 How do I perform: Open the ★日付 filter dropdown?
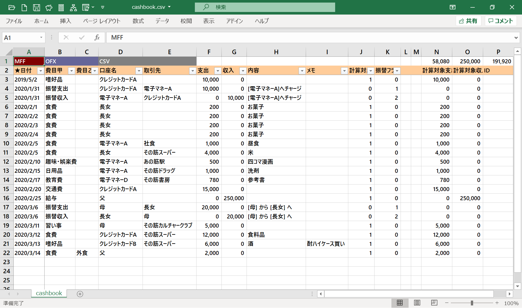coord(41,71)
